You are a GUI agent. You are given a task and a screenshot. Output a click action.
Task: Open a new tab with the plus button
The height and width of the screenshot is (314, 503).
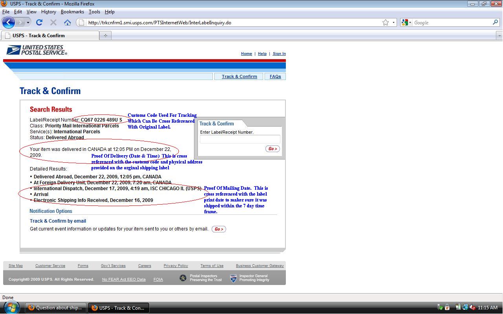tap(105, 35)
